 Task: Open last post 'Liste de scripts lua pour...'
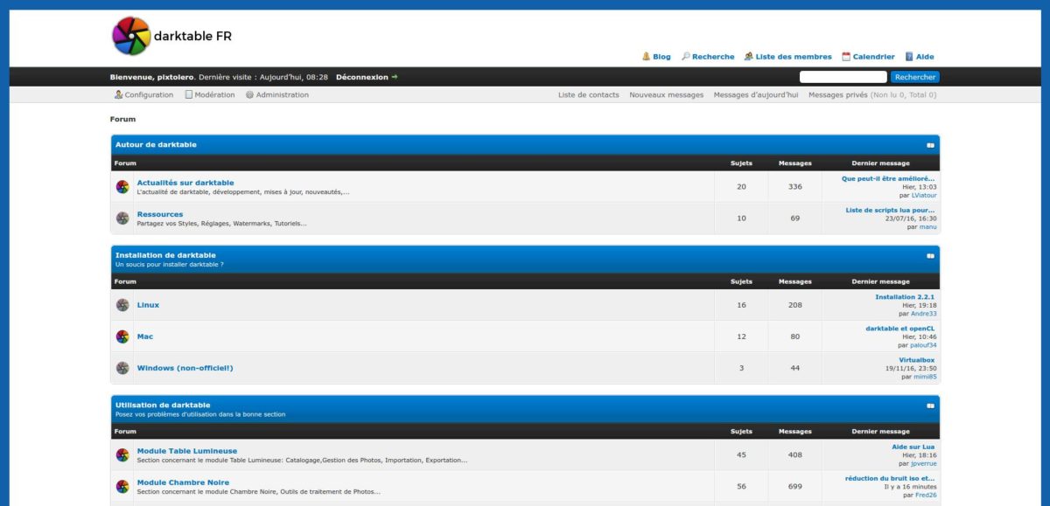tap(891, 210)
